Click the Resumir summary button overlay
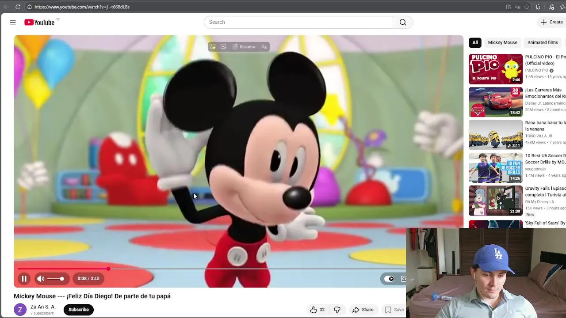The width and height of the screenshot is (566, 318). coord(244,47)
